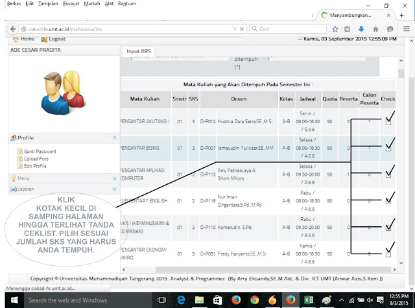
Task: Open the network icon in system tray
Action: click(351, 300)
